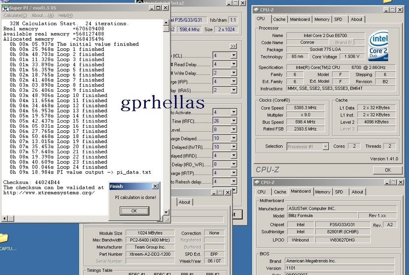
Task: Click the Intel Core 2 Duo logo
Action: [379, 46]
